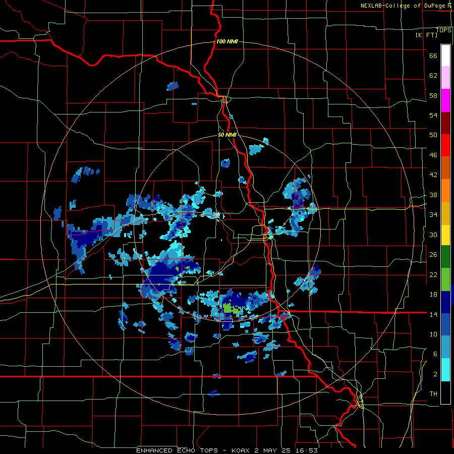The image size is (454, 454).
Task: Click the '62' legend value
Action: (433, 75)
